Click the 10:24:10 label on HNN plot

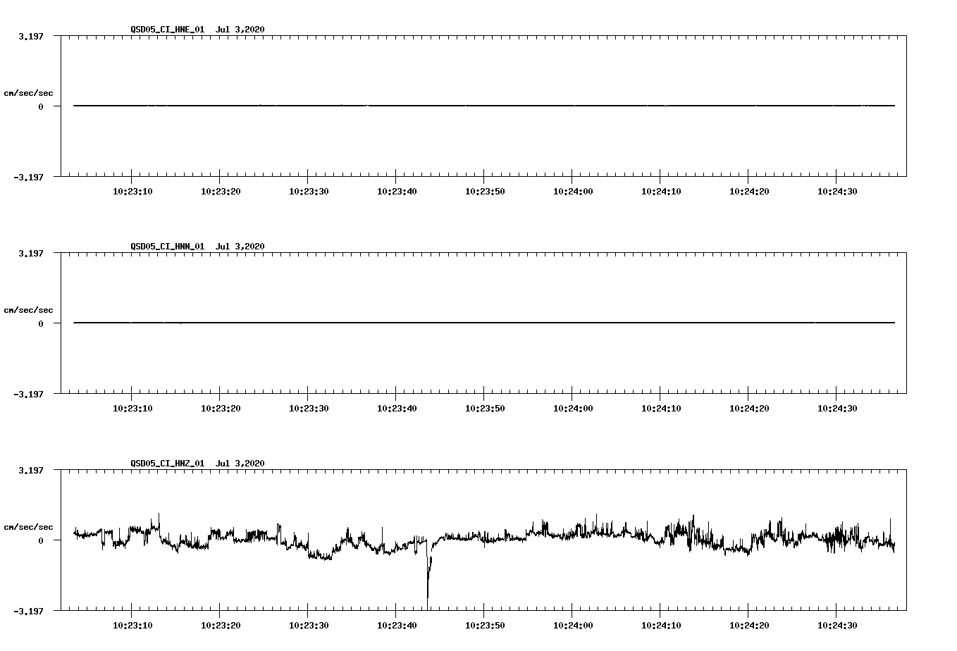[x=661, y=408]
